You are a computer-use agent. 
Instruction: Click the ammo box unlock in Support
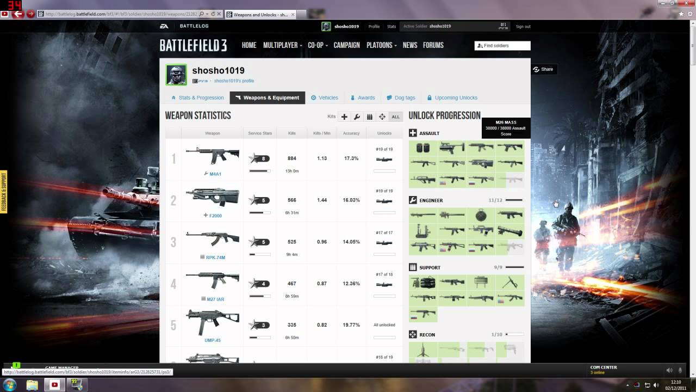point(423,282)
